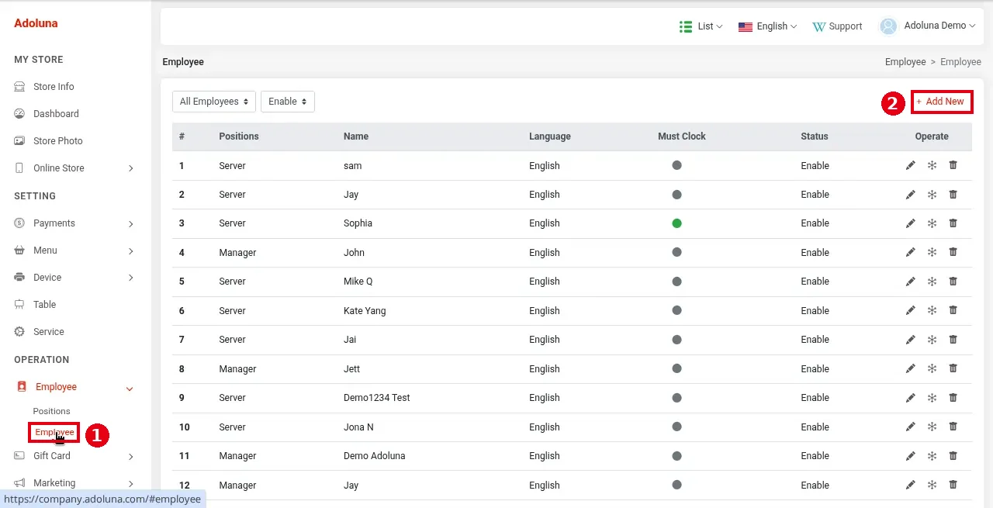993x508 pixels.
Task: Open the English language dropdown
Action: [x=767, y=26]
